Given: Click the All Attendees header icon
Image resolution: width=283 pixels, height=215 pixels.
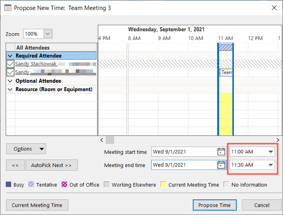Looking at the screenshot, I should point(10,48).
